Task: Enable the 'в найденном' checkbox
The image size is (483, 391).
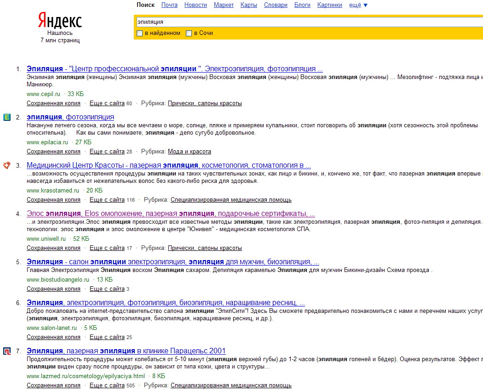Action: 140,33
